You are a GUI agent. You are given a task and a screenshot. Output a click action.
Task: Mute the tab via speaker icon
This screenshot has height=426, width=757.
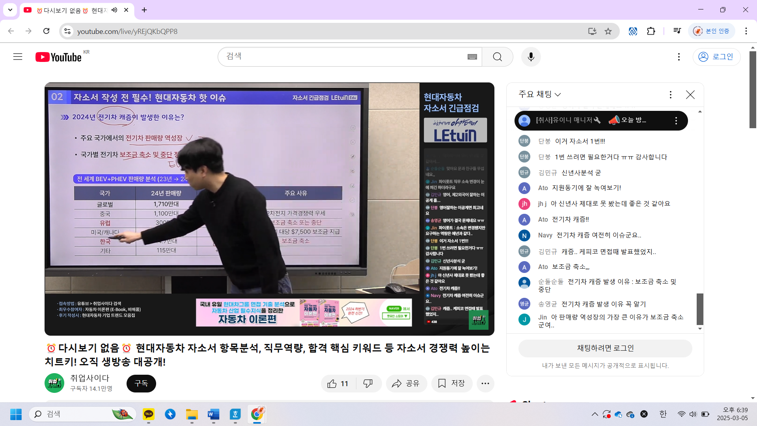click(x=114, y=10)
